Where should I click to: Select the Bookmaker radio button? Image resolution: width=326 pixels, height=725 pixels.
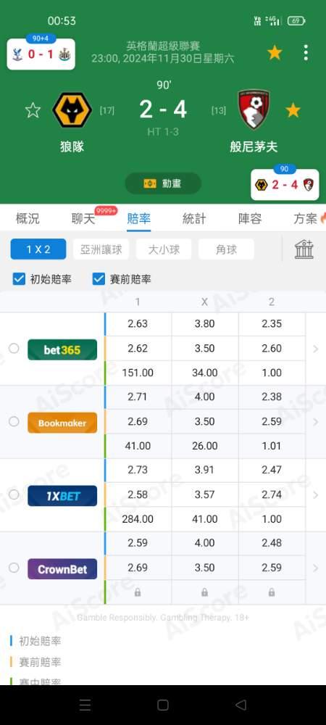click(14, 421)
